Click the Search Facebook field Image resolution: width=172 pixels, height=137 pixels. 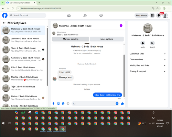pos(28,15)
